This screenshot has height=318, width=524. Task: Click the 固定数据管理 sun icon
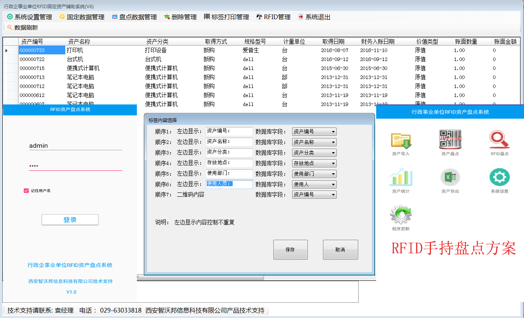(x=62, y=17)
